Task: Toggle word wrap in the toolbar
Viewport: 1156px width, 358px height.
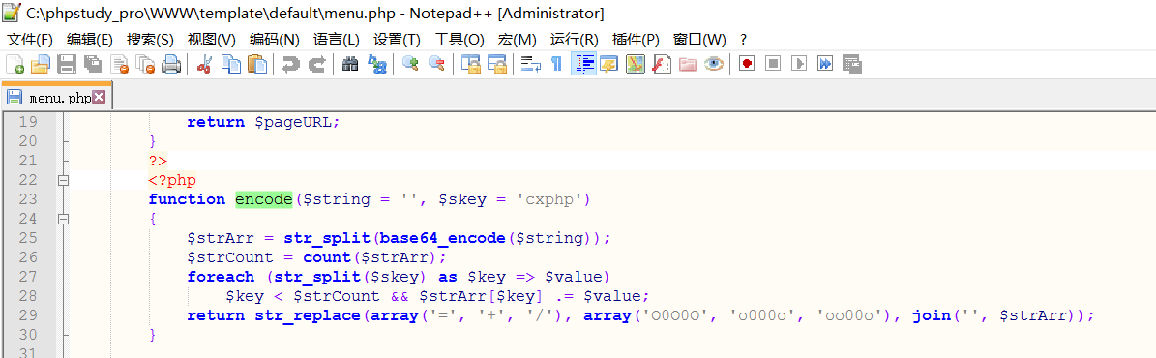Action: point(531,64)
